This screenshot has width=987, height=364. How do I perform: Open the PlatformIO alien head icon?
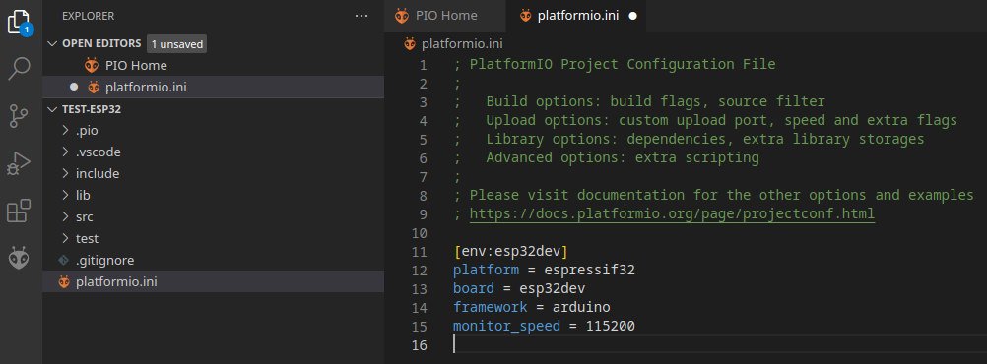[x=19, y=259]
